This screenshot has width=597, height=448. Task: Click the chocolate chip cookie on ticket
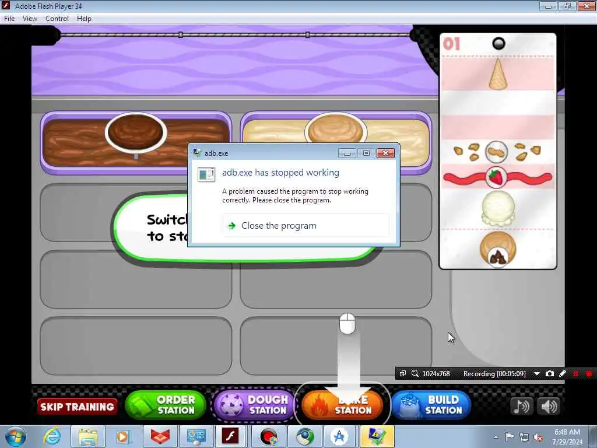(498, 249)
